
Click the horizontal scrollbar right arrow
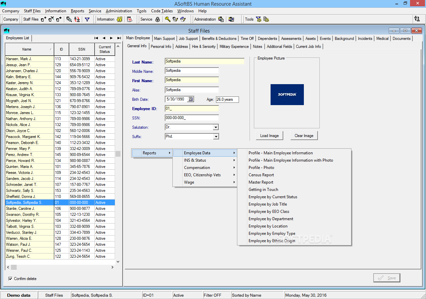[112, 267]
